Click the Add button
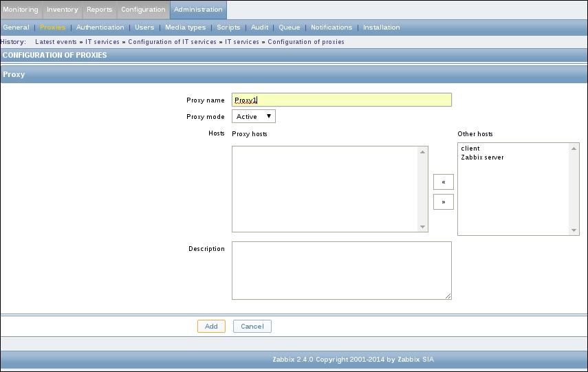Screen dimensions: 588x372 coord(211,327)
